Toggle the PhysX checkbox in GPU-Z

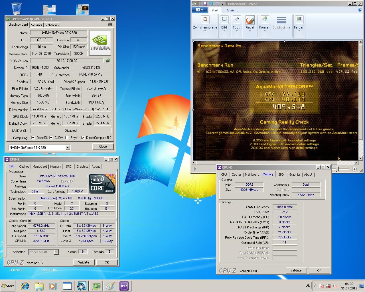click(67, 138)
